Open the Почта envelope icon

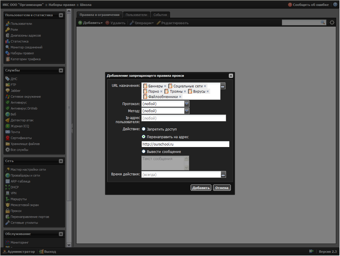[8, 132]
